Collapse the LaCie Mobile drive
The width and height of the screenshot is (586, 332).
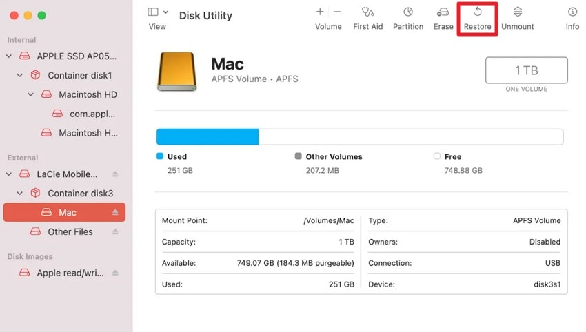9,174
